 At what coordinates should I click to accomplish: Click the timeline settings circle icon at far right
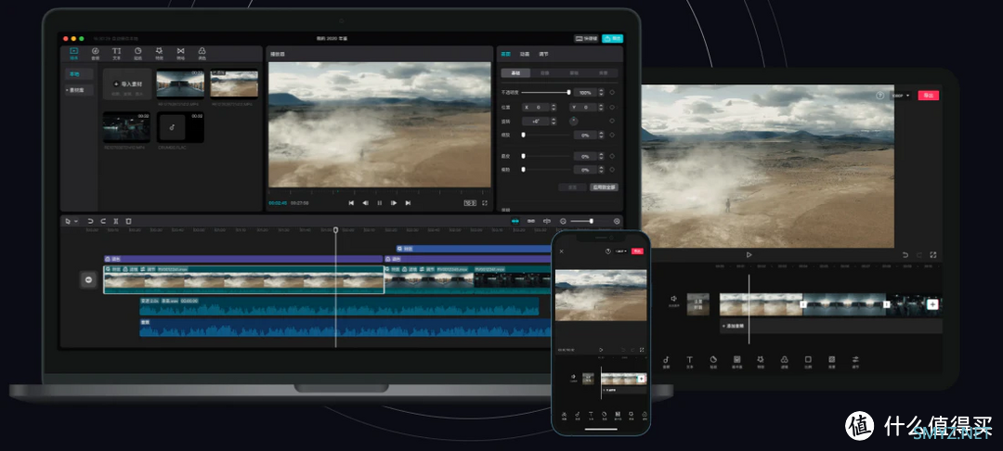[x=617, y=221]
